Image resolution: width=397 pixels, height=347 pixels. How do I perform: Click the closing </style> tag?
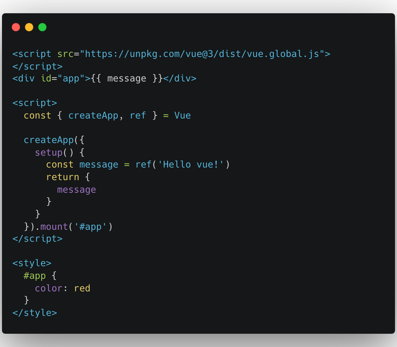(35, 313)
